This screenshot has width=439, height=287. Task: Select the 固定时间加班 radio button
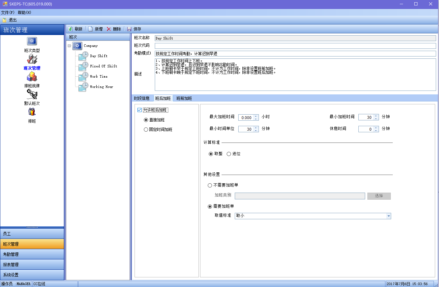pyautogui.click(x=146, y=130)
